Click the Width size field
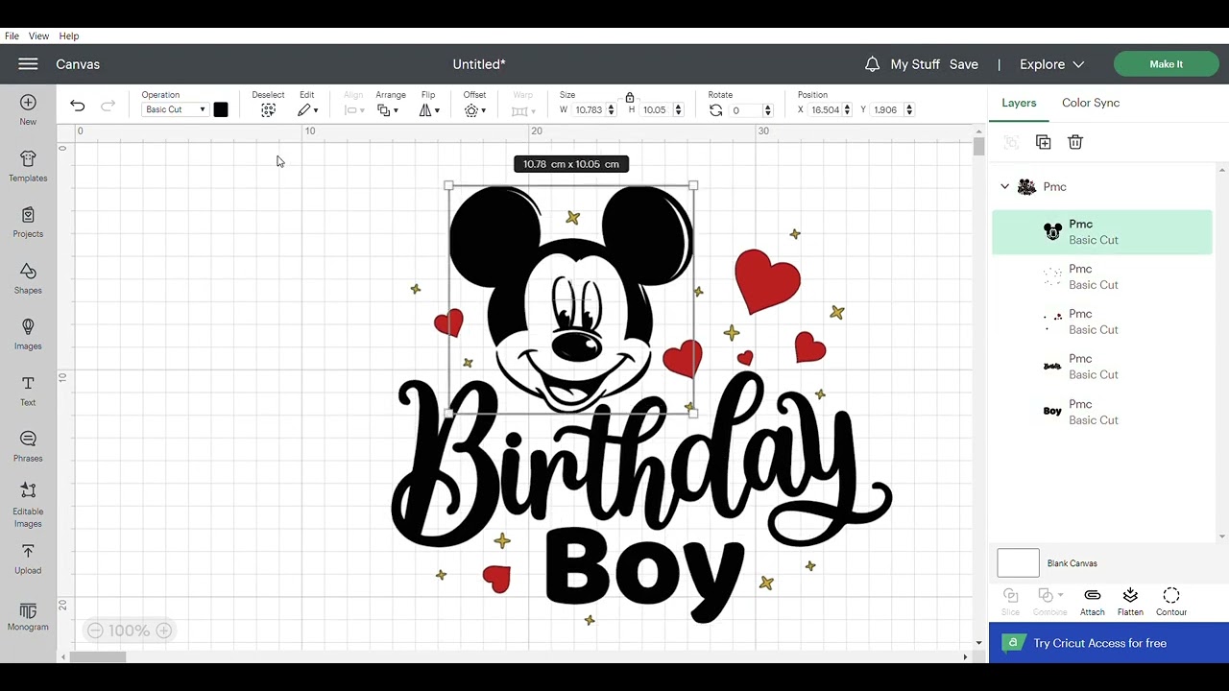1229x691 pixels. (x=589, y=110)
